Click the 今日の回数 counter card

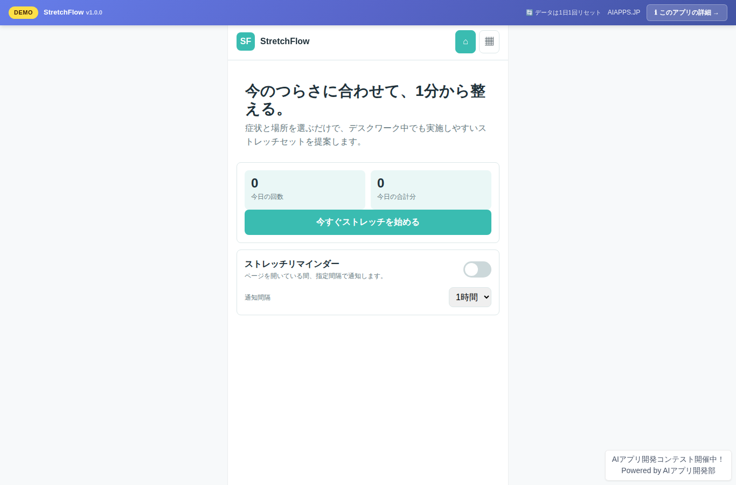click(x=305, y=190)
